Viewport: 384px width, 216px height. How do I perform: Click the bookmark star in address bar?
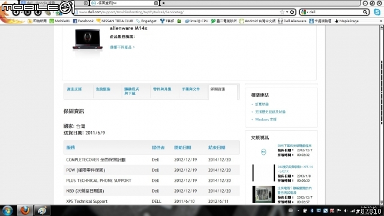click(282, 12)
